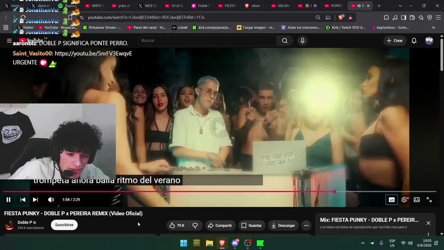The width and height of the screenshot is (444, 250).
Task: Close the Mix playlist panel
Action: (428, 223)
